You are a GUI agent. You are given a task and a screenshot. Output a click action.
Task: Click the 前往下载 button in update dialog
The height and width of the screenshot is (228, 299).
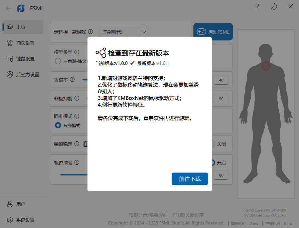[x=190, y=179]
